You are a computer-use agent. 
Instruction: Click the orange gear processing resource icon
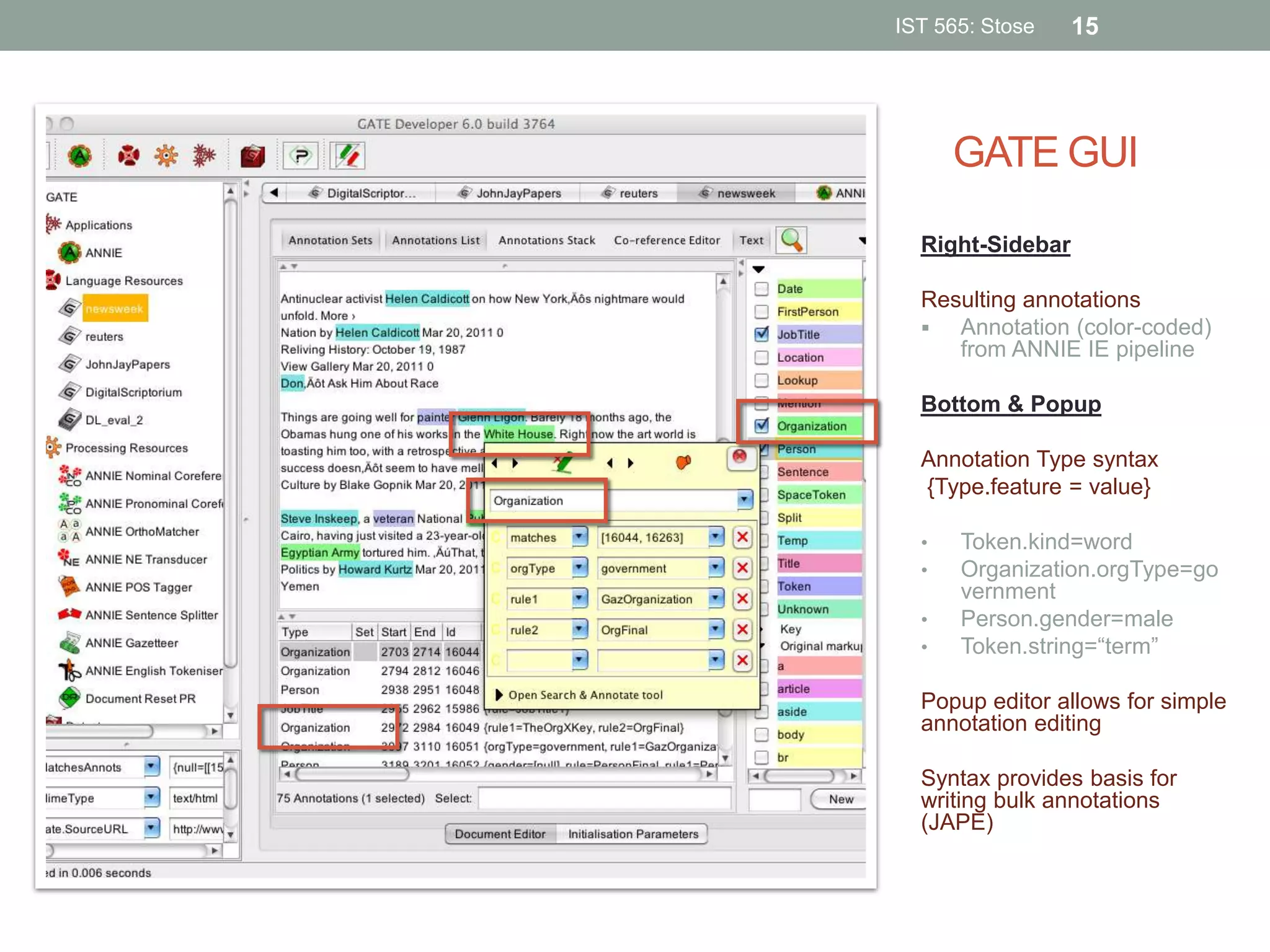[x=166, y=156]
